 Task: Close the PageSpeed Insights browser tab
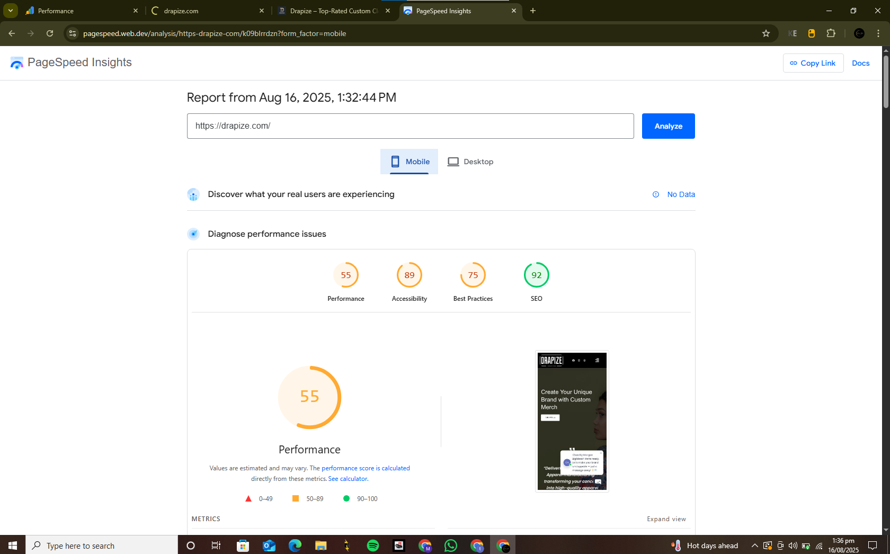click(x=513, y=11)
